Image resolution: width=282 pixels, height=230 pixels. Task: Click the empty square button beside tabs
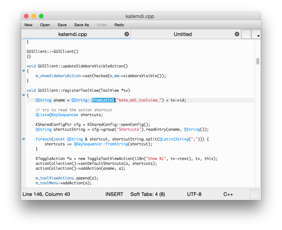(246, 34)
